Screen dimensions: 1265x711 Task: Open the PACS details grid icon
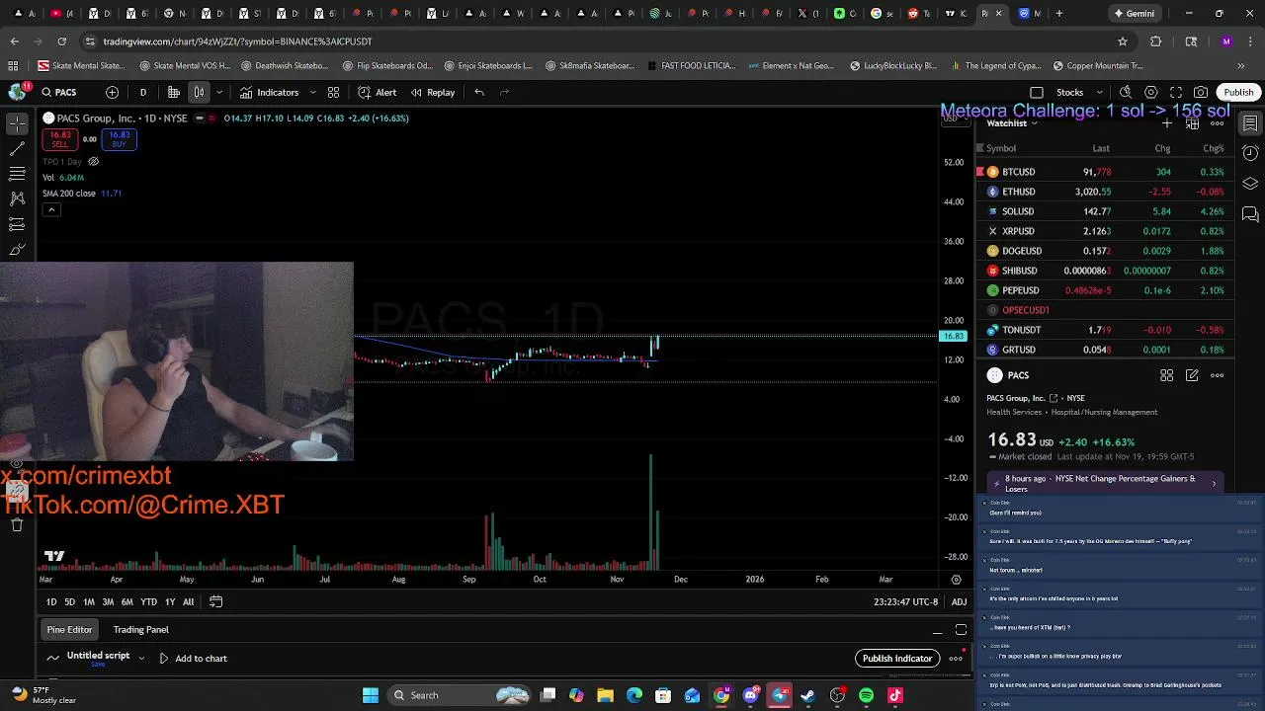pyautogui.click(x=1167, y=375)
